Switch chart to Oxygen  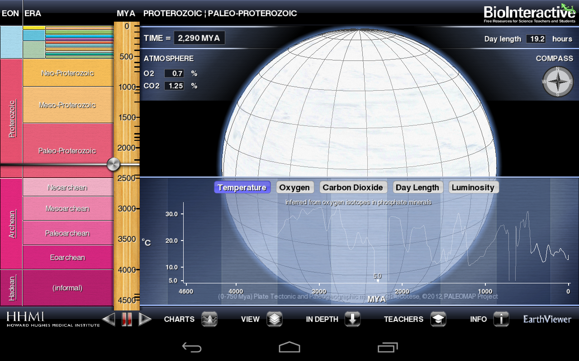click(294, 188)
